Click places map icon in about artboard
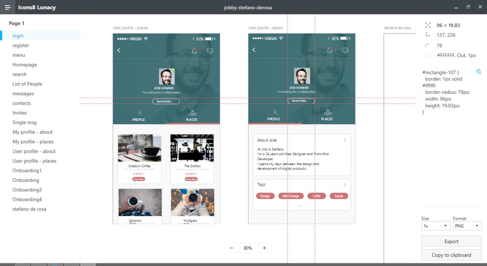The image size is (487, 266). (328, 113)
